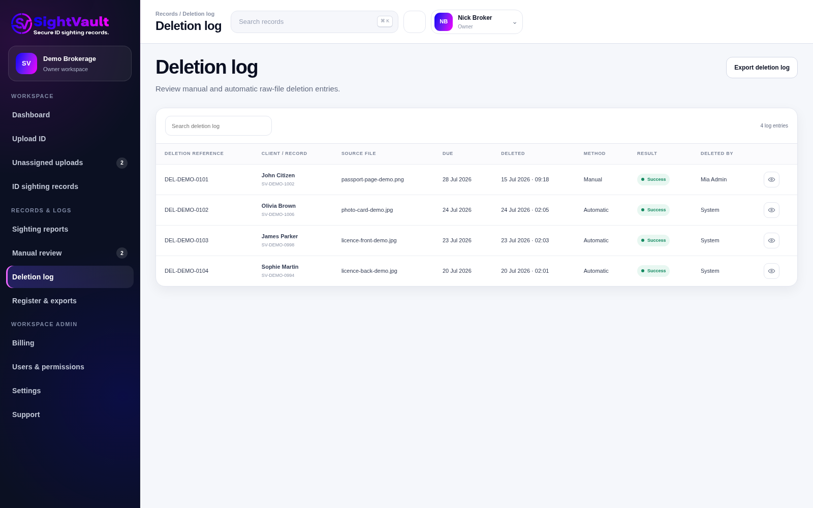Click Export deletion log button
813x508 pixels.
(762, 68)
